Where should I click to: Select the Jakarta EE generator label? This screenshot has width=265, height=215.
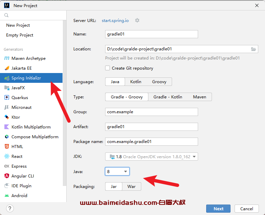pyautogui.click(x=22, y=68)
